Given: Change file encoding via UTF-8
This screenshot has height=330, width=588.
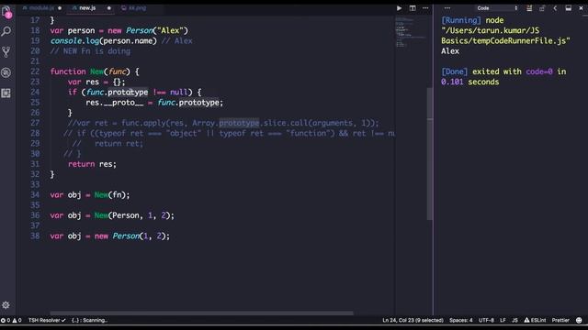Looking at the screenshot, I should (486, 320).
